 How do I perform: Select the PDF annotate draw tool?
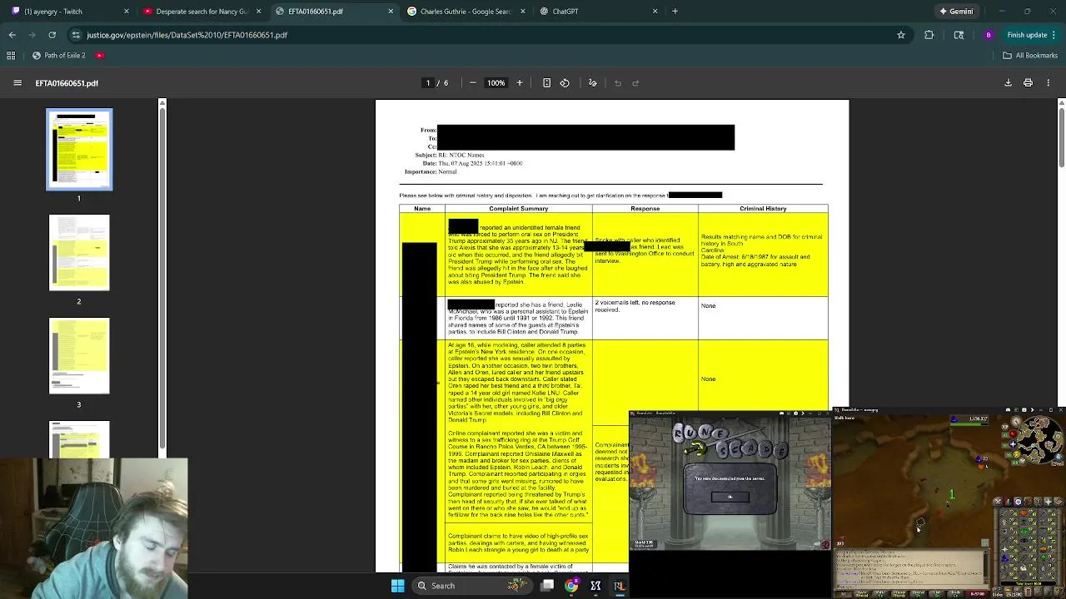coord(593,83)
